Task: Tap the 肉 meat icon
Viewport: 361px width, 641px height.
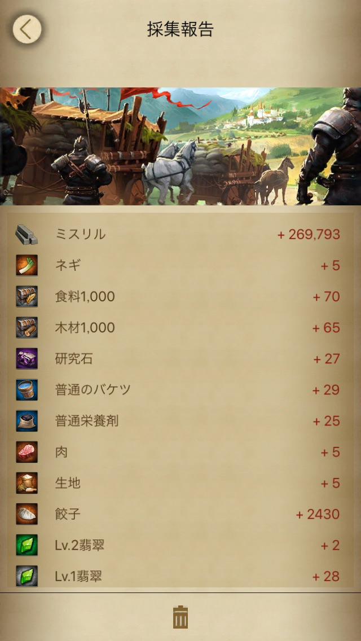Action: pos(27,452)
